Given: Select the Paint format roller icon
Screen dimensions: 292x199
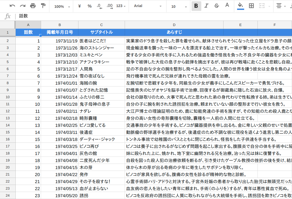Looking at the screenshot, I should click(x=43, y=6).
